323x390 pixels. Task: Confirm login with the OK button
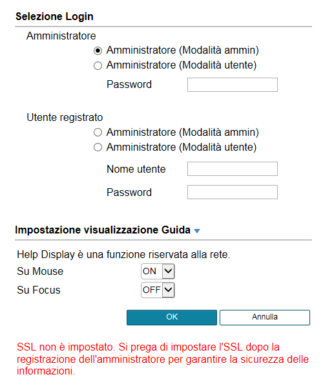pos(172,318)
